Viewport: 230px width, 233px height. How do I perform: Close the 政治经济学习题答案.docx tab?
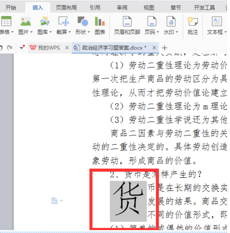(x=155, y=48)
